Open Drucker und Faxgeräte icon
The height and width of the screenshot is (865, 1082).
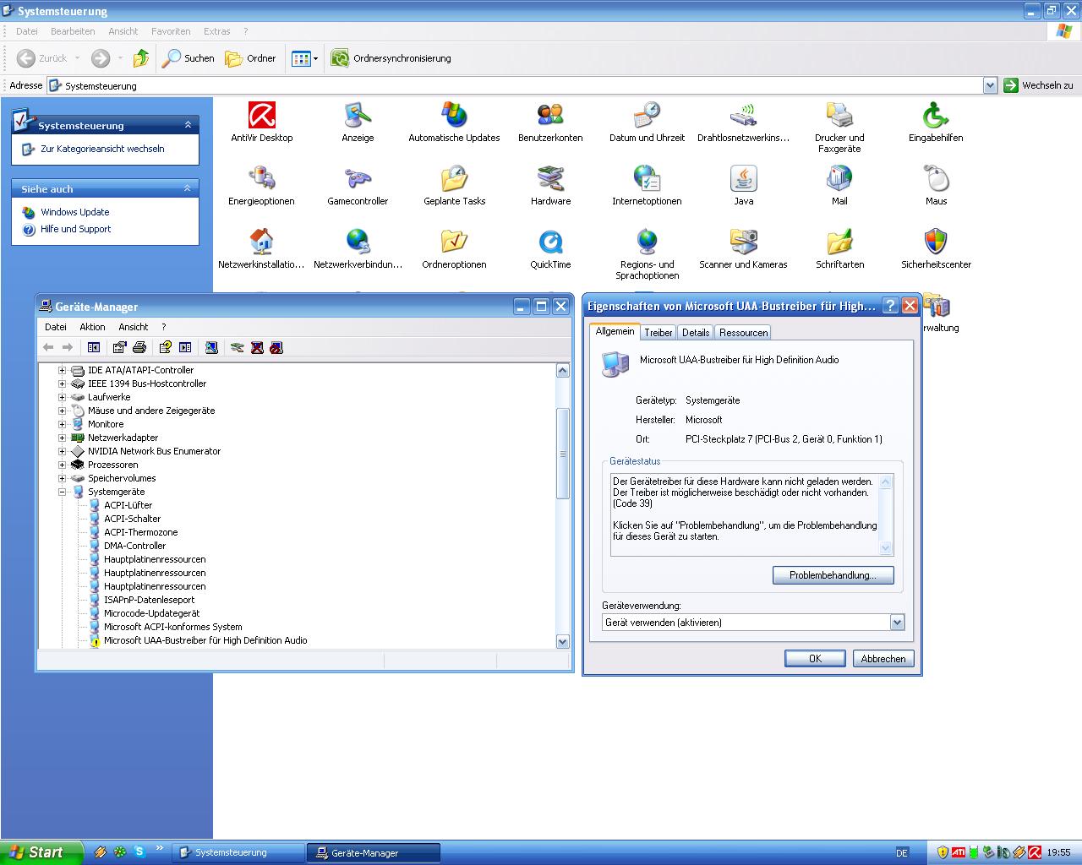(839, 127)
